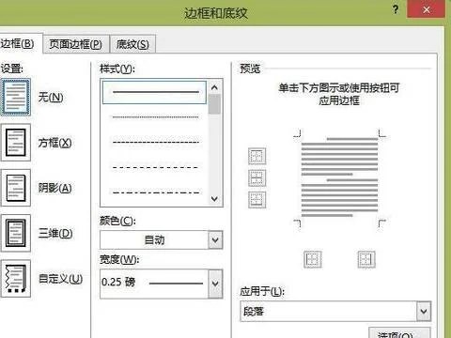Choose the 阴影(A) shadow border icon
451x338 pixels.
pos(16,188)
